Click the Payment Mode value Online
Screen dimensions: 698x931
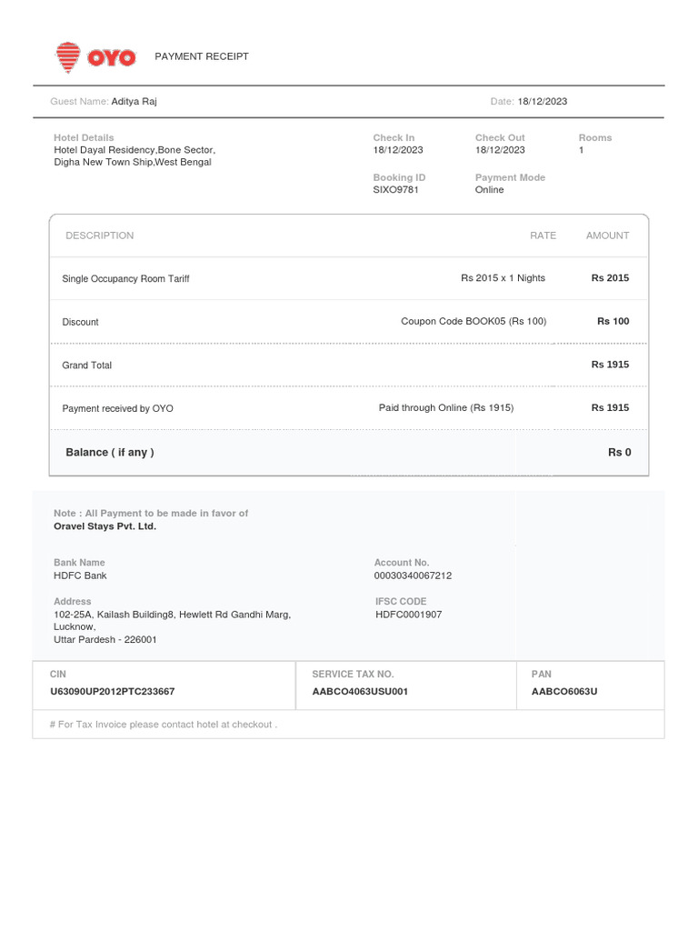pyautogui.click(x=489, y=190)
